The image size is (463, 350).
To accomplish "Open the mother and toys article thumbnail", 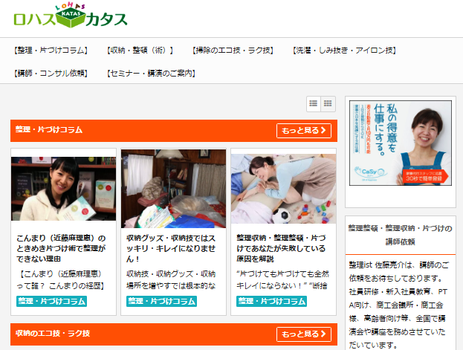I will [x=283, y=189].
